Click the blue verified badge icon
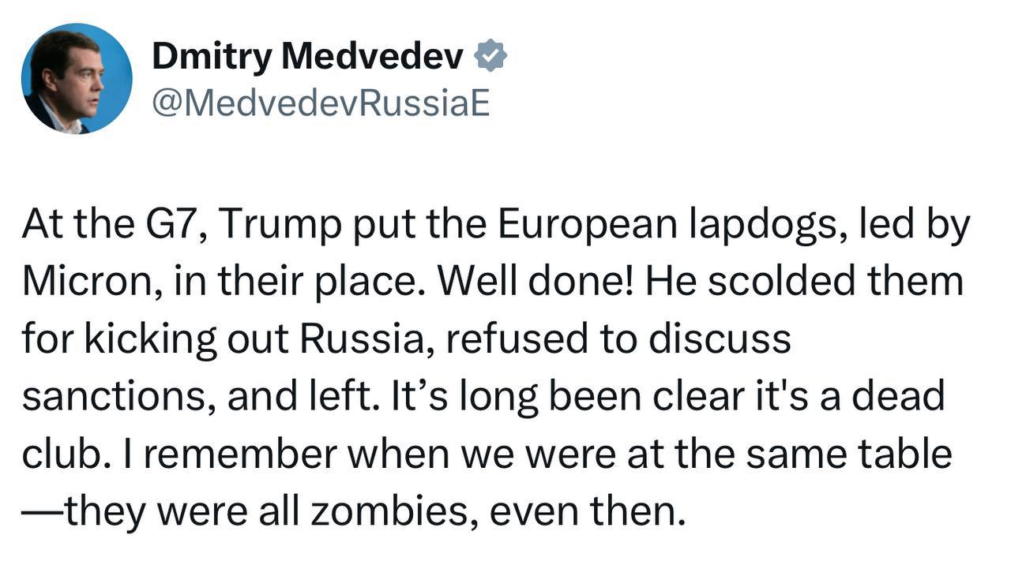The width and height of the screenshot is (1011, 576). tap(490, 57)
